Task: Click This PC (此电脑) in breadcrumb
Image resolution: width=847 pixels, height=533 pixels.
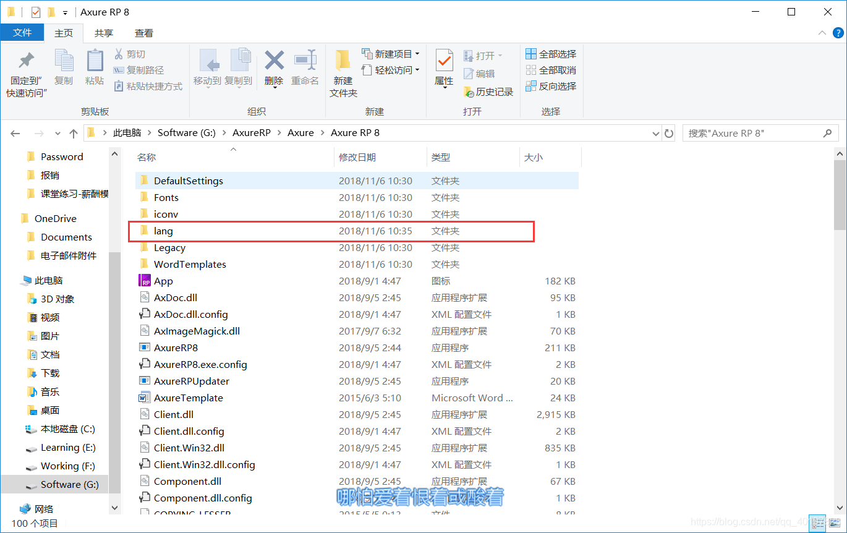Action: pyautogui.click(x=127, y=133)
